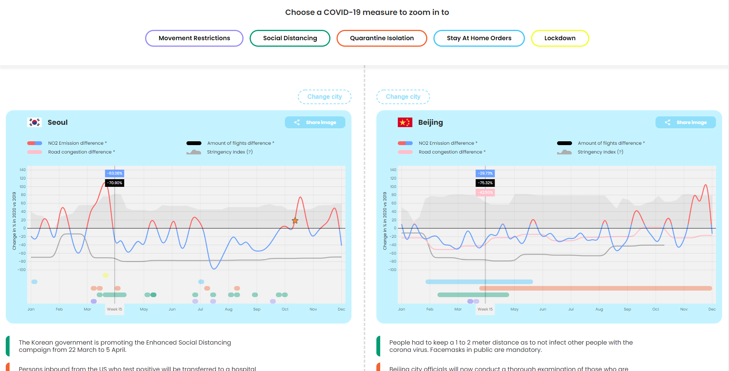The height and width of the screenshot is (371, 729).
Task: Click Beijing orange quarantine isolation bar
Action: [x=595, y=288]
